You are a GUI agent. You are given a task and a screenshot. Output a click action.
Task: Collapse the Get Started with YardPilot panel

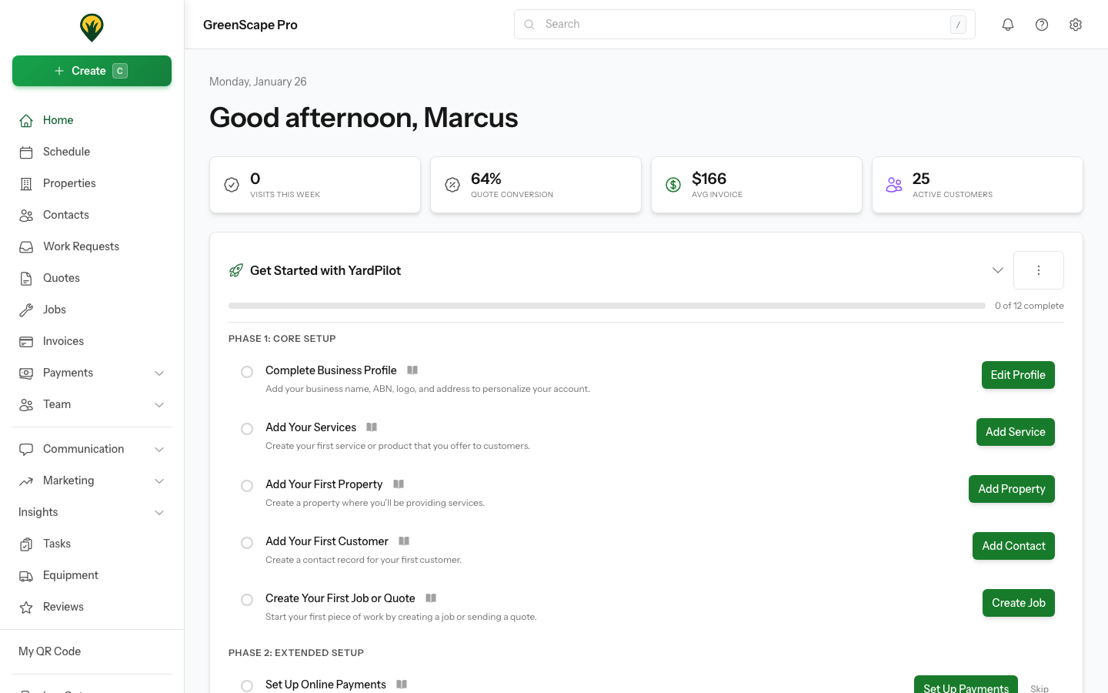998,270
